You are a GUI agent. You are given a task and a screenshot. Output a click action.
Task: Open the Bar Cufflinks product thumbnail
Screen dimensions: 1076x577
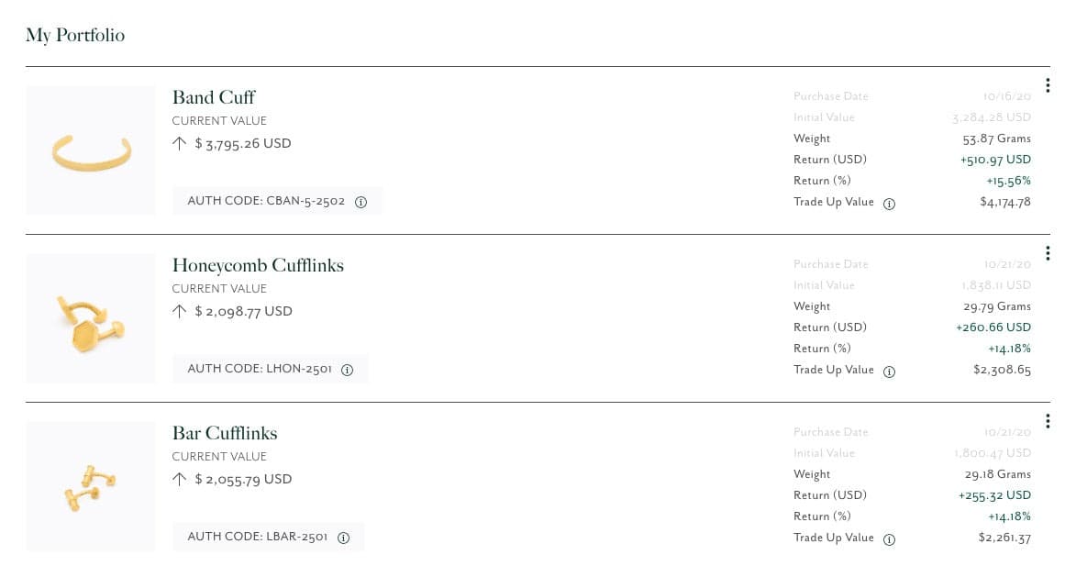tap(91, 486)
